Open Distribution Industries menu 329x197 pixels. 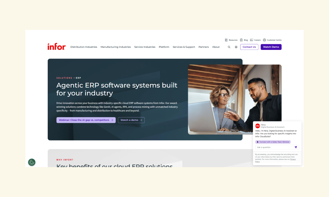(x=84, y=47)
